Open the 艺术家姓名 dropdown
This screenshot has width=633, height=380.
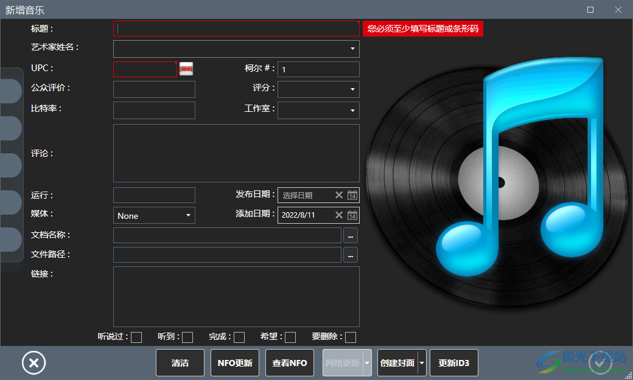[352, 49]
